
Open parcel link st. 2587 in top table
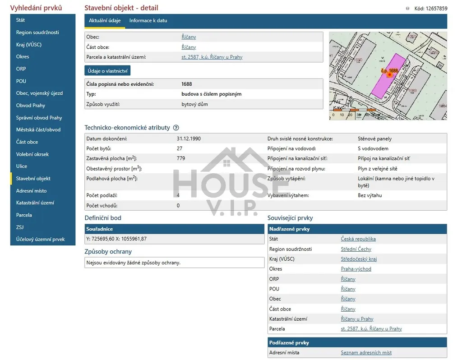point(212,57)
